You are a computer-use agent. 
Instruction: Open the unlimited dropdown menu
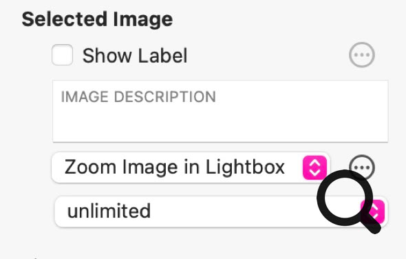tap(221, 211)
